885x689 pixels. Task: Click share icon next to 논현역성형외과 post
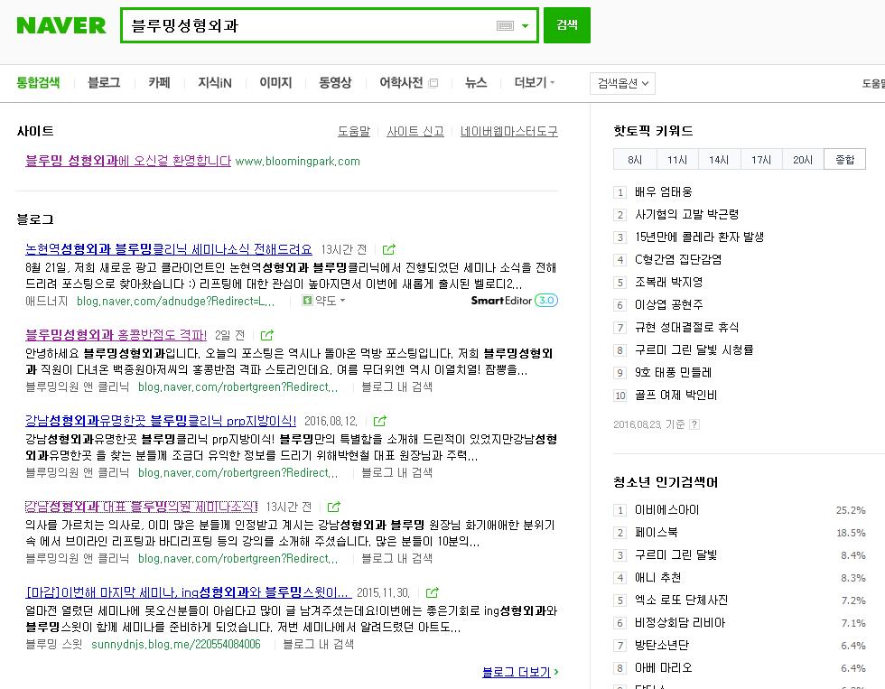coord(389,249)
